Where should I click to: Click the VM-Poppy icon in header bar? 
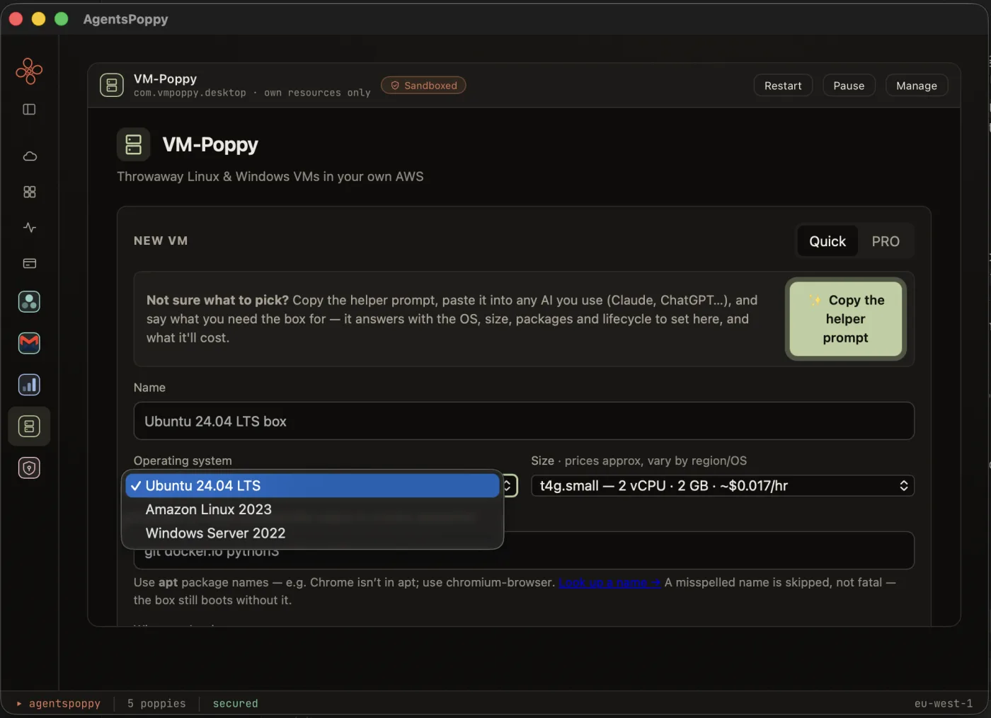[112, 86]
